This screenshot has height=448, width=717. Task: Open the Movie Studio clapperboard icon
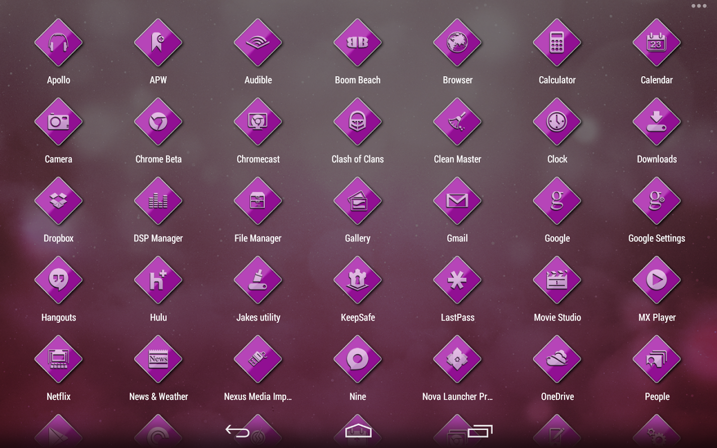click(557, 280)
